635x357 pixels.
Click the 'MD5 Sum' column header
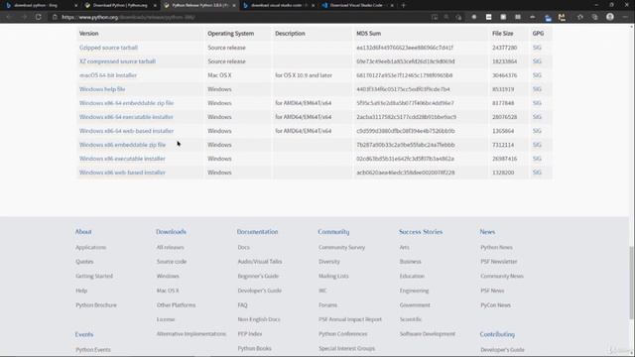point(368,34)
